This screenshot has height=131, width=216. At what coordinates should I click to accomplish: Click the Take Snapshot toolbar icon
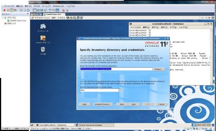(21, 10)
